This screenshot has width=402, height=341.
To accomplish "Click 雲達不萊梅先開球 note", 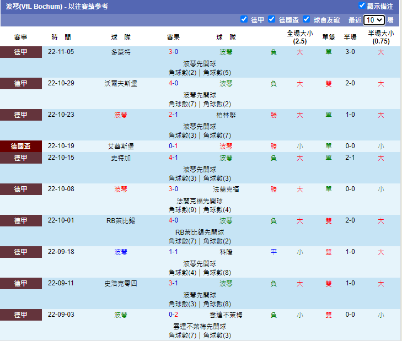I will click(200, 327).
